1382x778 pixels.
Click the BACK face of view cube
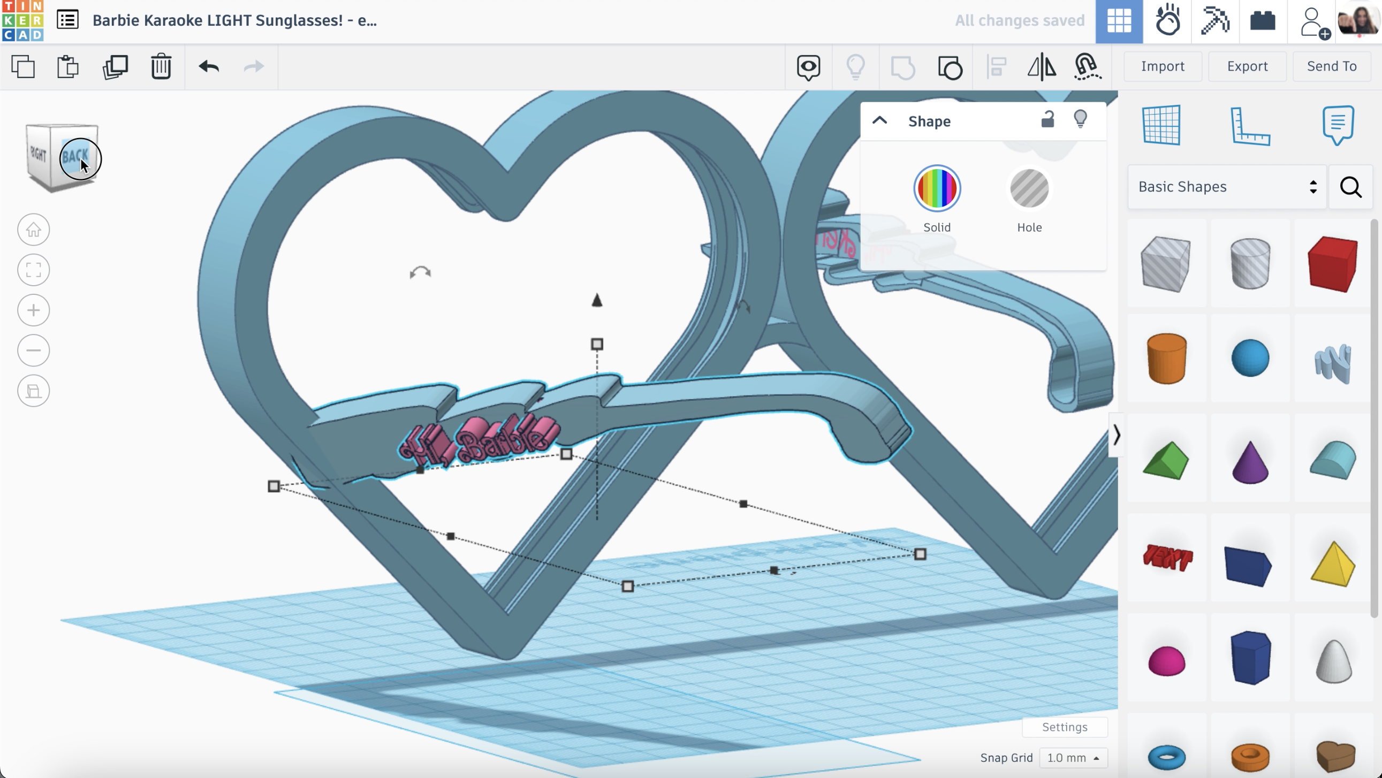(75, 157)
